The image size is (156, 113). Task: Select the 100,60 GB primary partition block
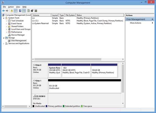104,70
